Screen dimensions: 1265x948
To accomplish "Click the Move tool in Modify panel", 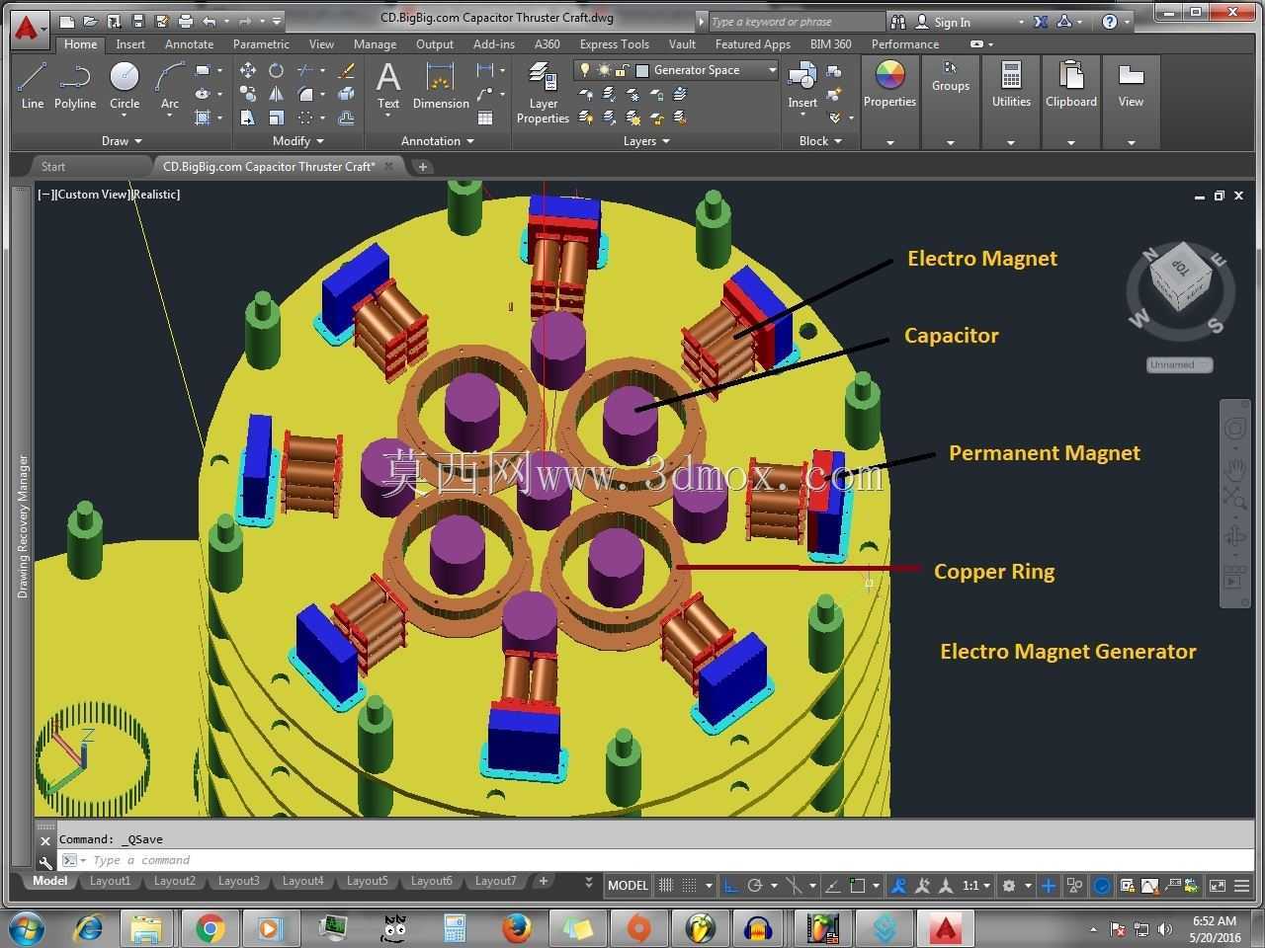I will pos(248,70).
